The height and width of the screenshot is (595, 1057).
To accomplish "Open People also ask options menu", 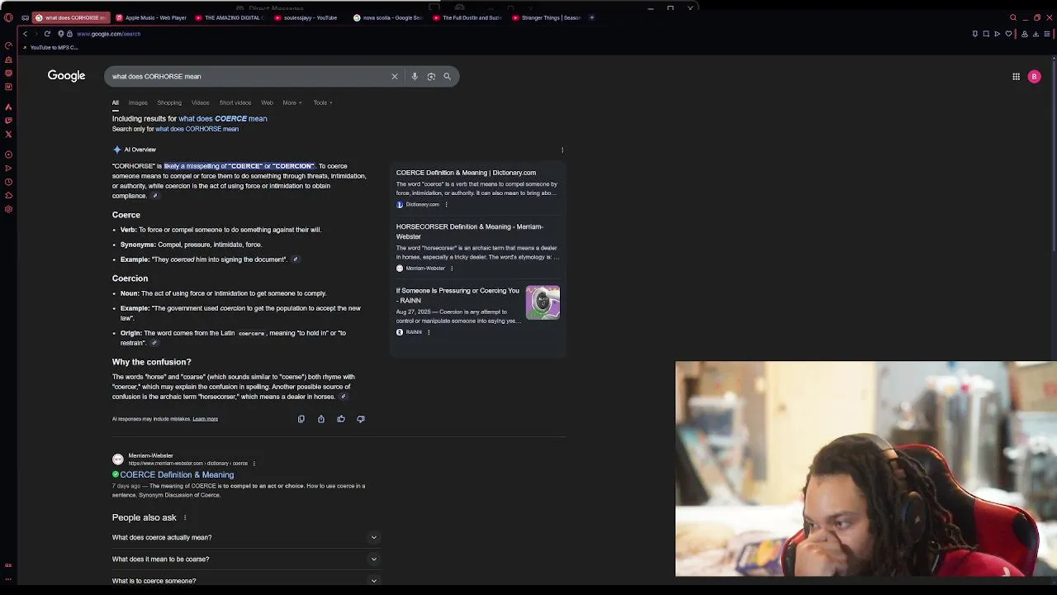I will (x=185, y=518).
